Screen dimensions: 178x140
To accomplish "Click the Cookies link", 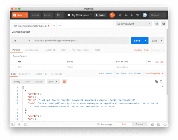I will pyautogui.click(x=138, y=50).
